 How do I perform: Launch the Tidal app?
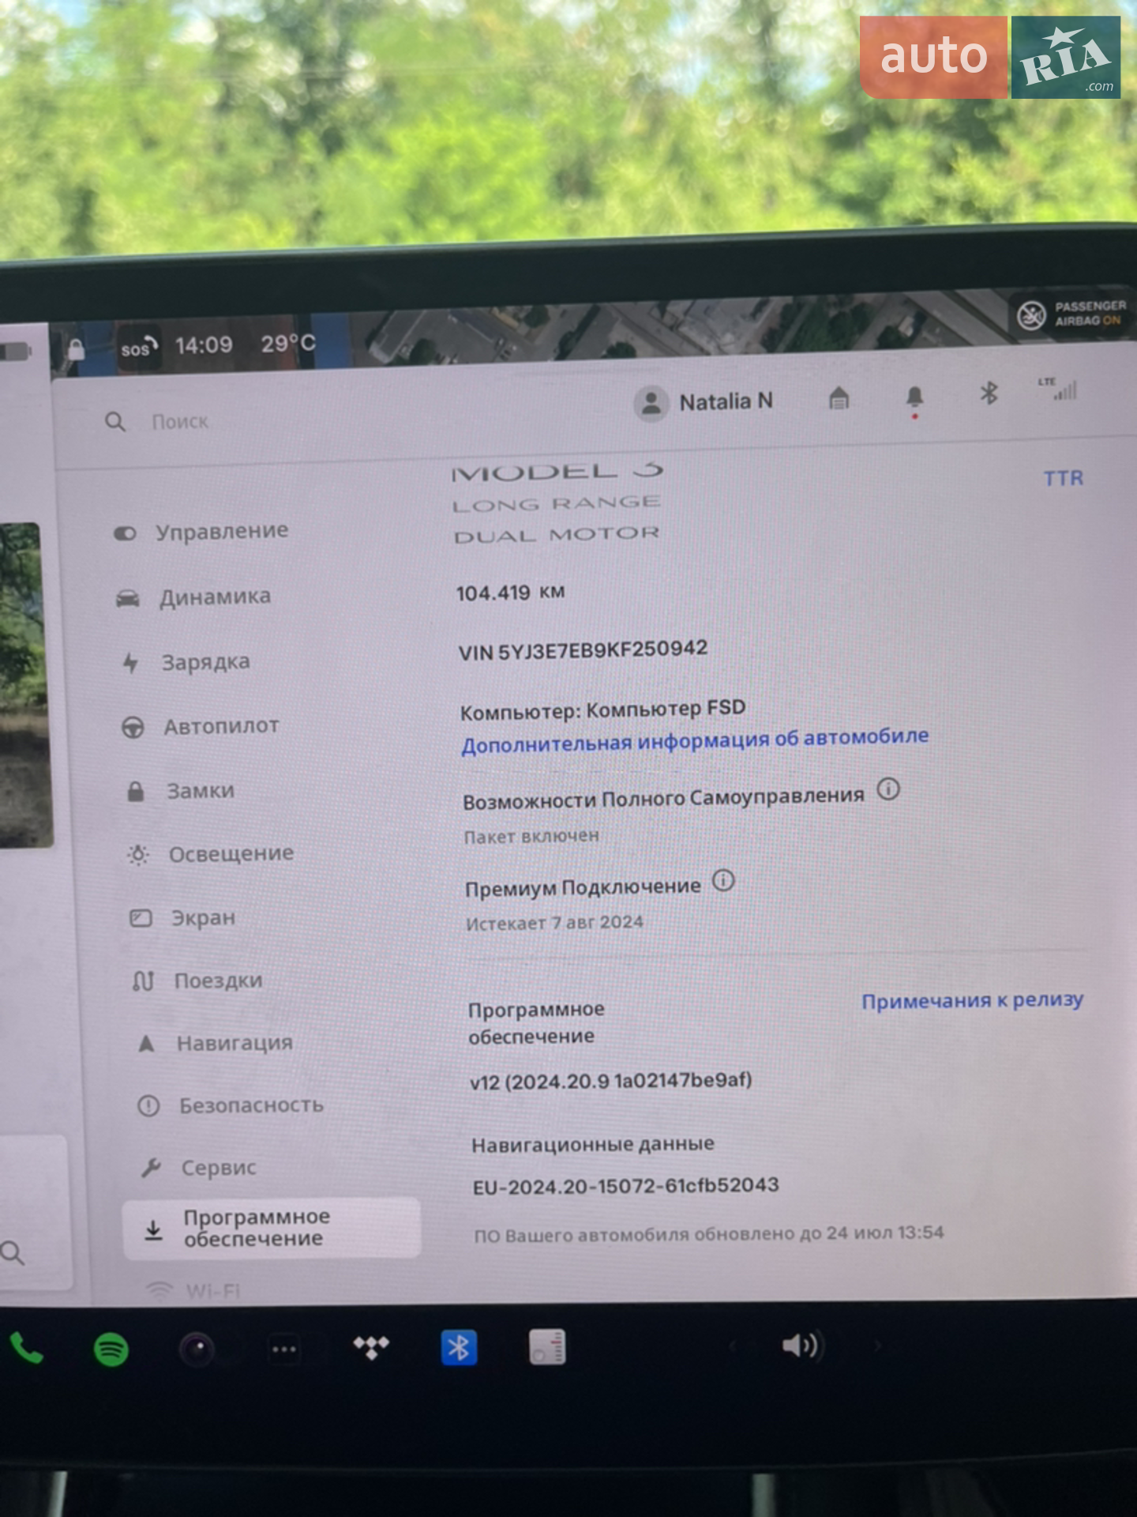click(371, 1347)
